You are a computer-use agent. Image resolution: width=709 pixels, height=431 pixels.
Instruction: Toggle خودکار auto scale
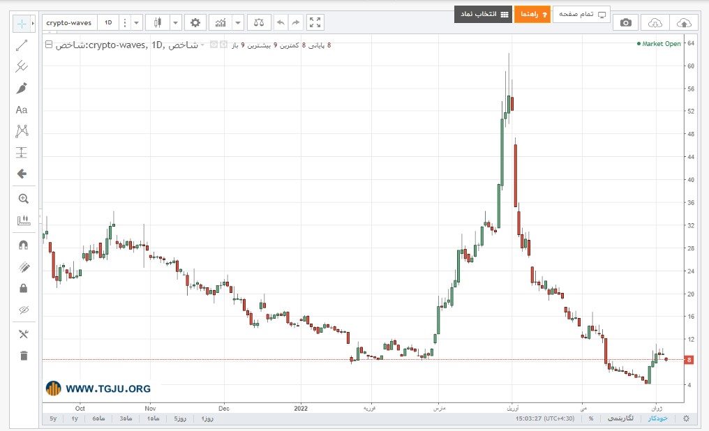click(657, 419)
